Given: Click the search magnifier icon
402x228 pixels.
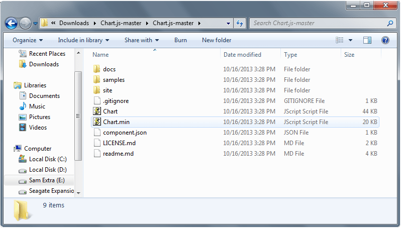Looking at the screenshot, I should coord(390,23).
